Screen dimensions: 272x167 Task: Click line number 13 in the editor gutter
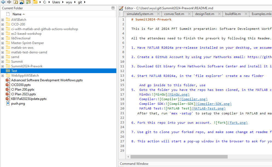pos(122,76)
